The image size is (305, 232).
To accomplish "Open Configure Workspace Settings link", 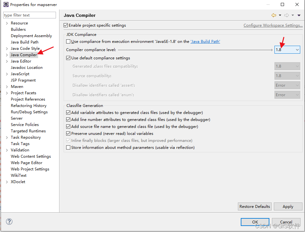I will [273, 25].
